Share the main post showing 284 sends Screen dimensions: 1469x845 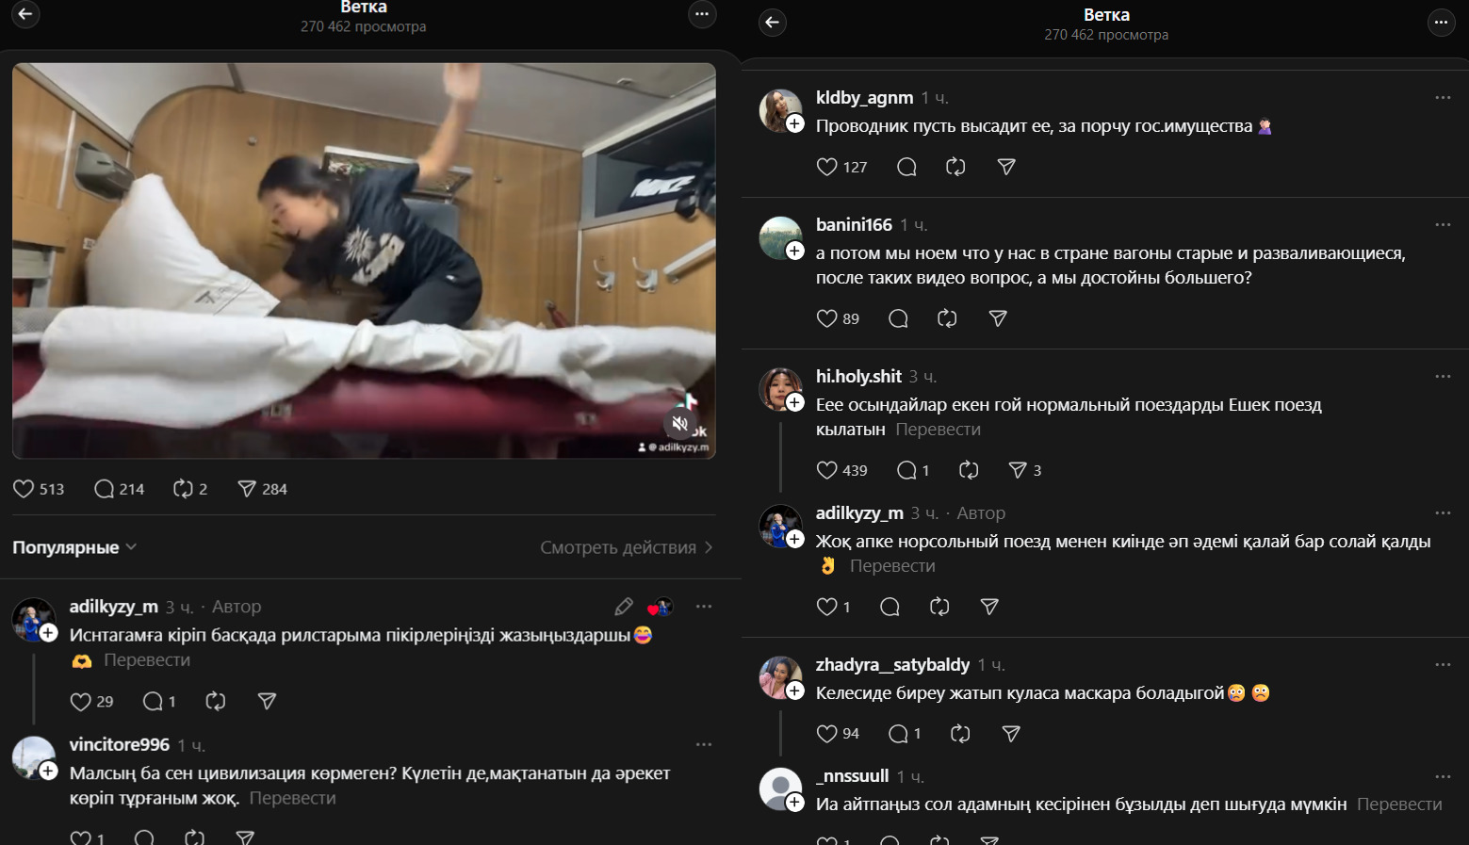point(247,489)
